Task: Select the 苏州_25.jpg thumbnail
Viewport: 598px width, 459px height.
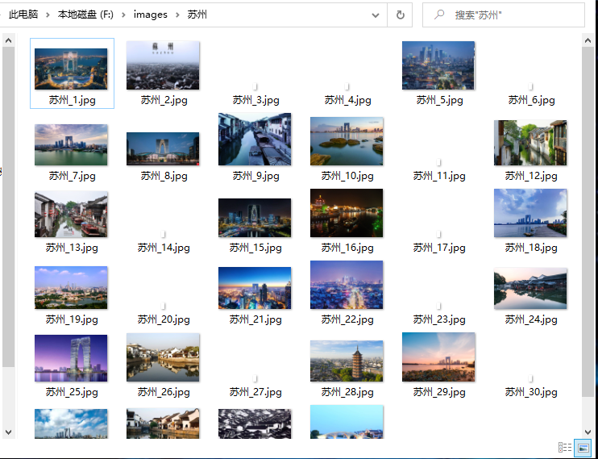Action: 71,358
